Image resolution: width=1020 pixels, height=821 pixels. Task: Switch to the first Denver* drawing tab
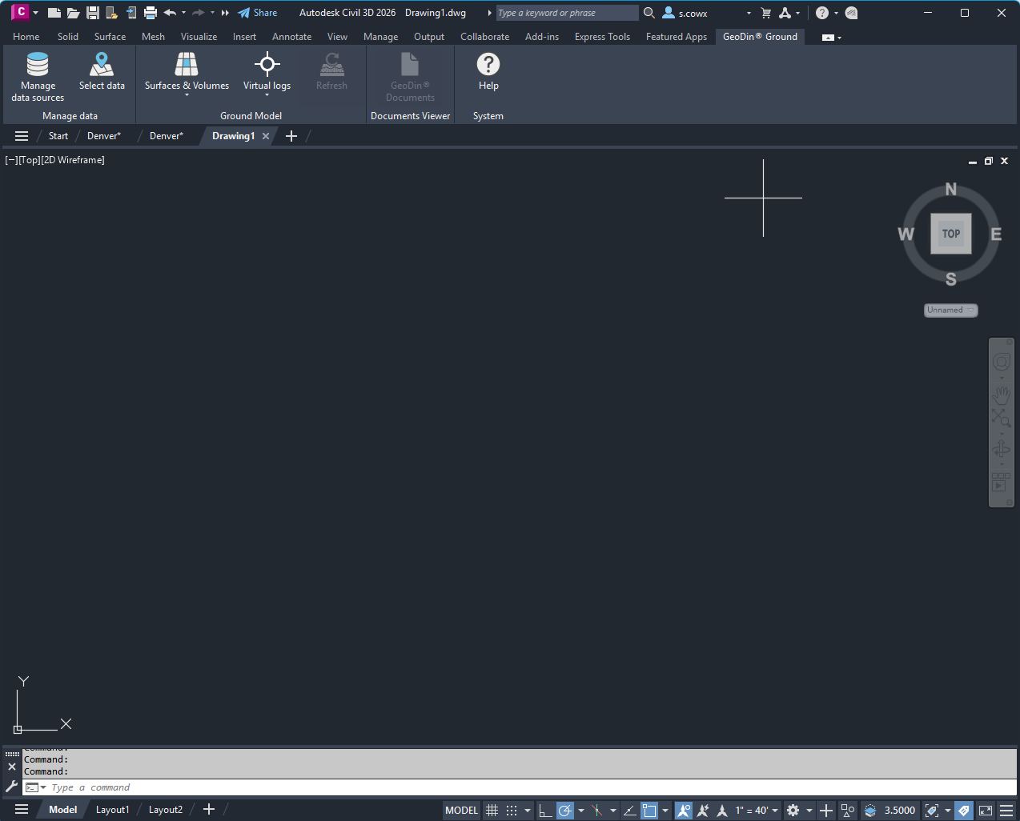[x=104, y=136]
